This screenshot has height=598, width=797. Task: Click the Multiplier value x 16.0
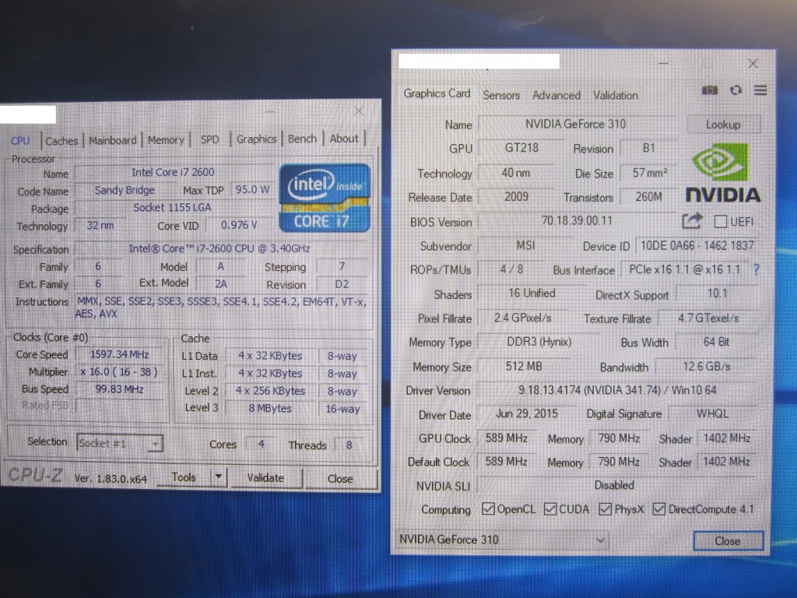coord(119,371)
